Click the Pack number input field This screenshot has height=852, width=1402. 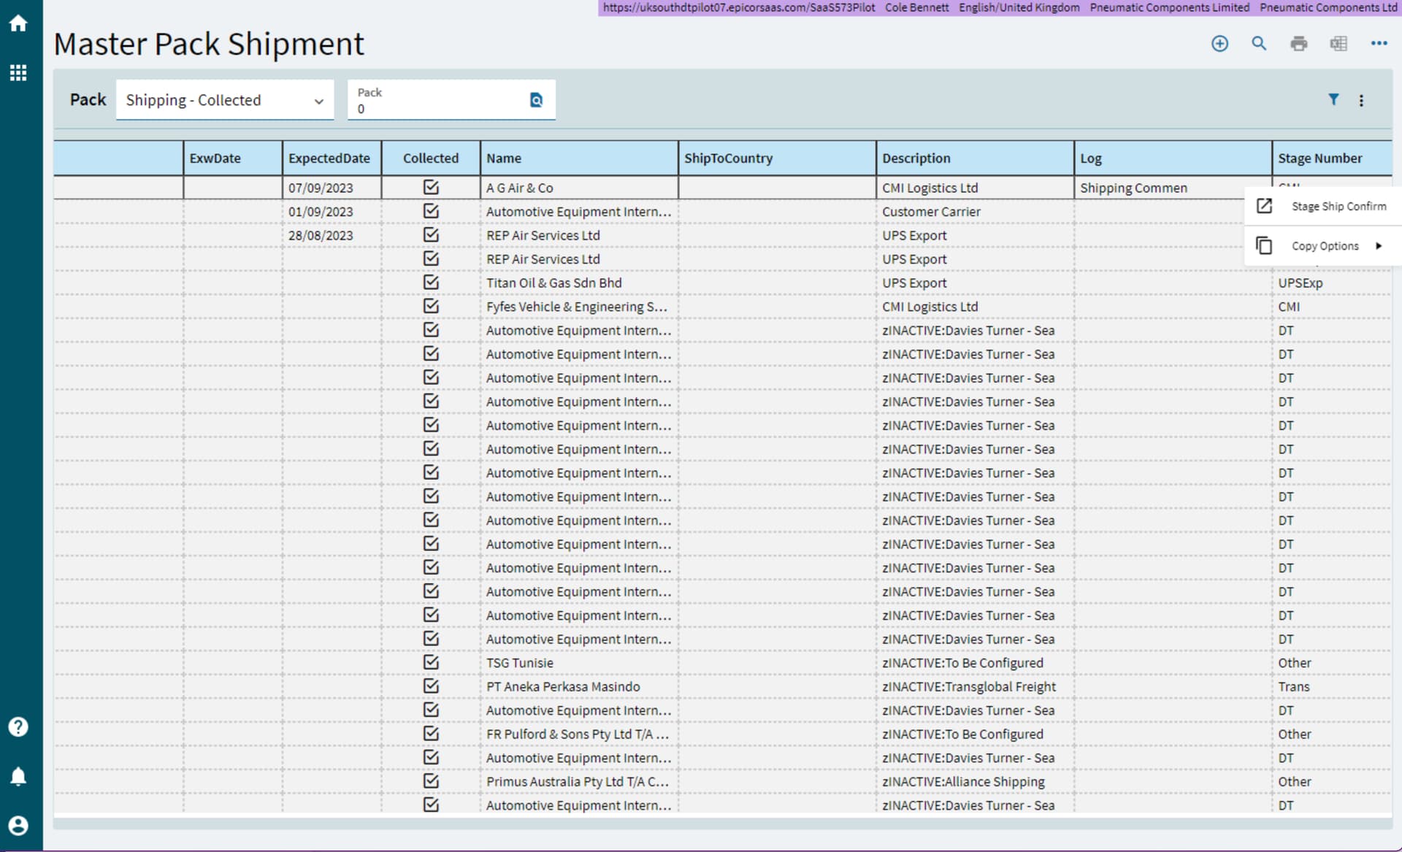tap(438, 108)
